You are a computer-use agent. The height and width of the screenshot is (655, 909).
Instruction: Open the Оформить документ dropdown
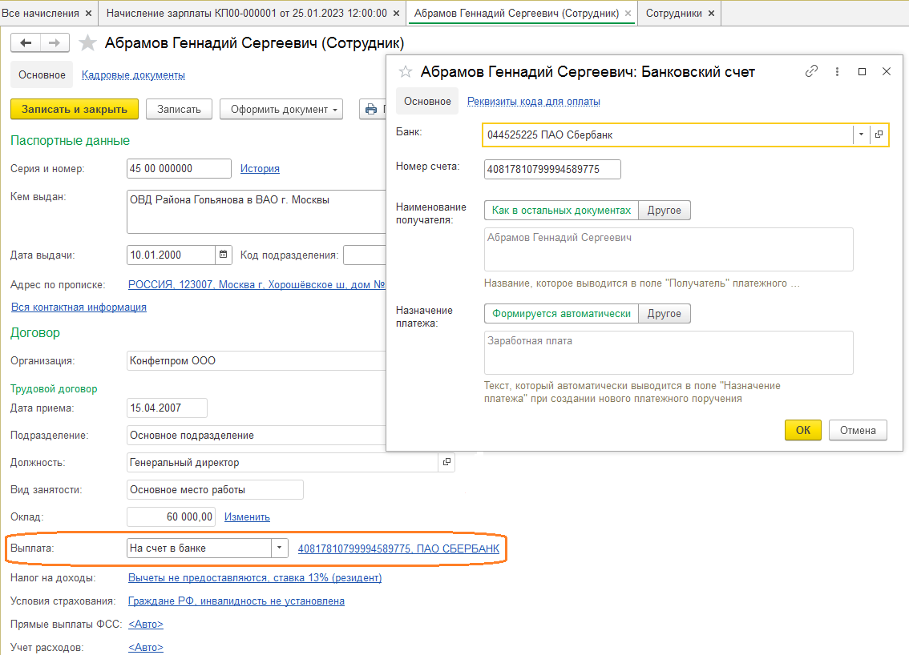click(x=281, y=110)
